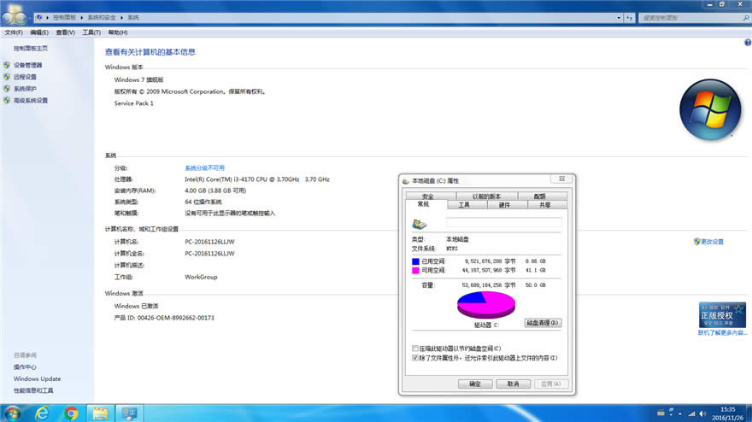This screenshot has height=422, width=752.
Task: Click the Windows Start orb
Action: coord(12,413)
